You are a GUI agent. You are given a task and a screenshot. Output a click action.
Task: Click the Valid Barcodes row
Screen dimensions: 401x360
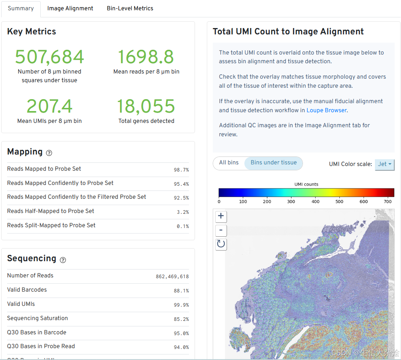click(x=98, y=290)
